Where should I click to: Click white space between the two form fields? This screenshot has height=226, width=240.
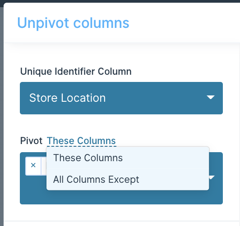pyautogui.click(x=121, y=124)
